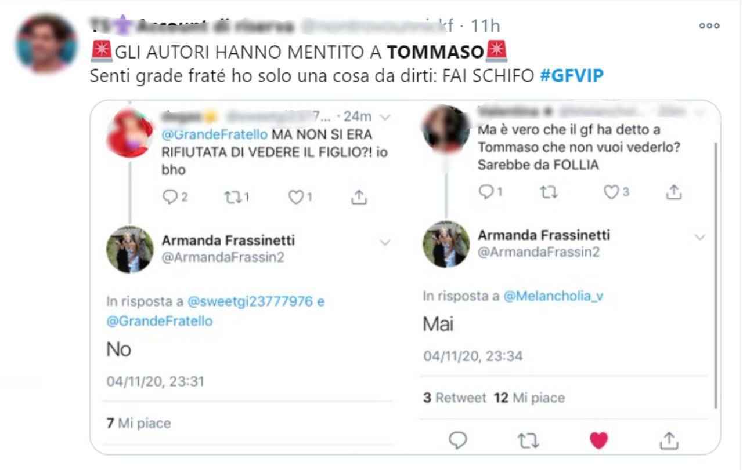Image resolution: width=743 pixels, height=470 pixels.
Task: Expand chevron beside right Armanda Frassinetti
Action: [700, 237]
